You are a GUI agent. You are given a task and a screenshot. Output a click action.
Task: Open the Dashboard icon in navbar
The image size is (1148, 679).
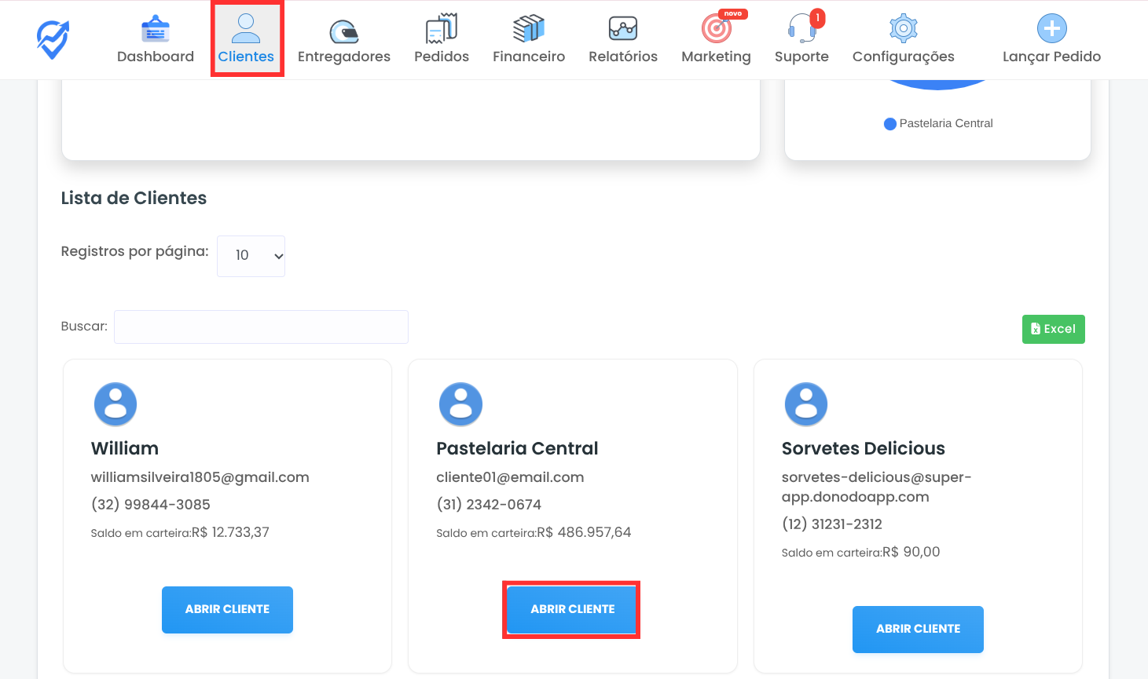click(156, 30)
